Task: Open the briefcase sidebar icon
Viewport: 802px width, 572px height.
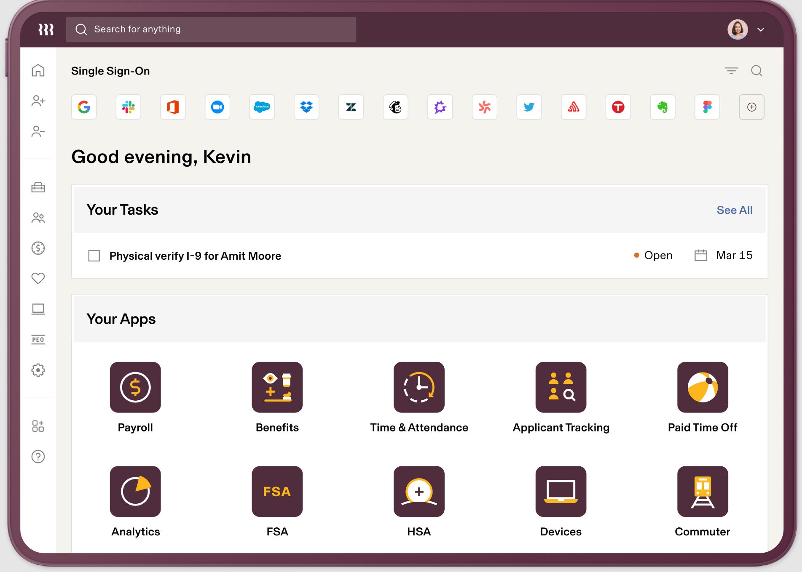Action: coord(38,187)
